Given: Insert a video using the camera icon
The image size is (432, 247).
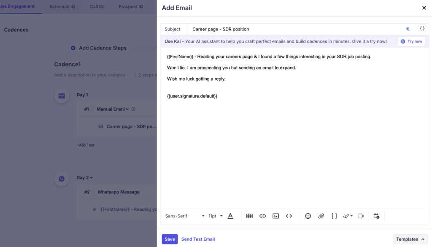Looking at the screenshot, I should (x=361, y=216).
